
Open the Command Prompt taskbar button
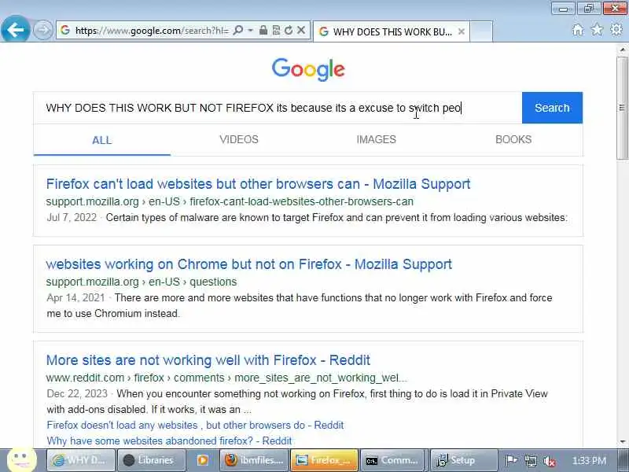coord(394,460)
